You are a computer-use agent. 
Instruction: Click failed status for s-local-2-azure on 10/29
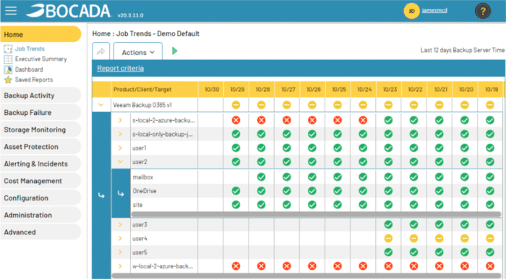[x=236, y=120]
